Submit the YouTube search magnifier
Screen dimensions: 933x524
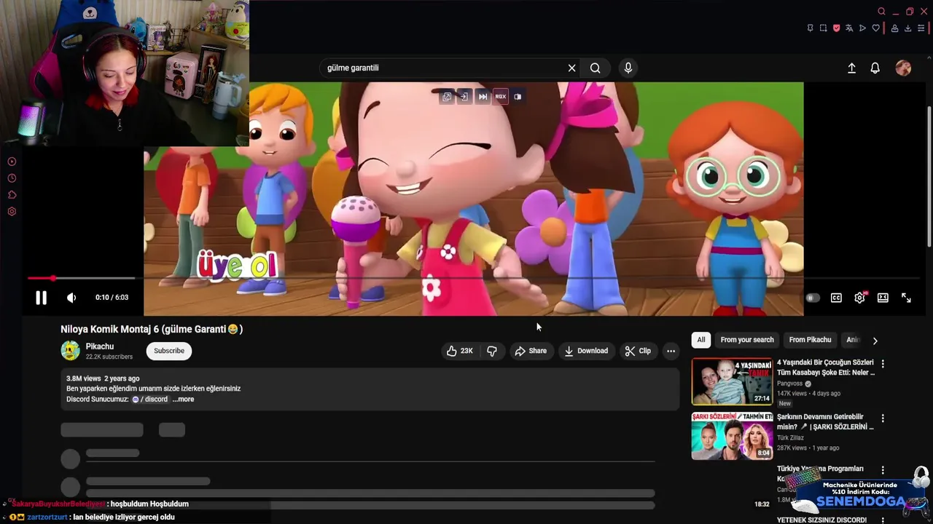click(596, 68)
